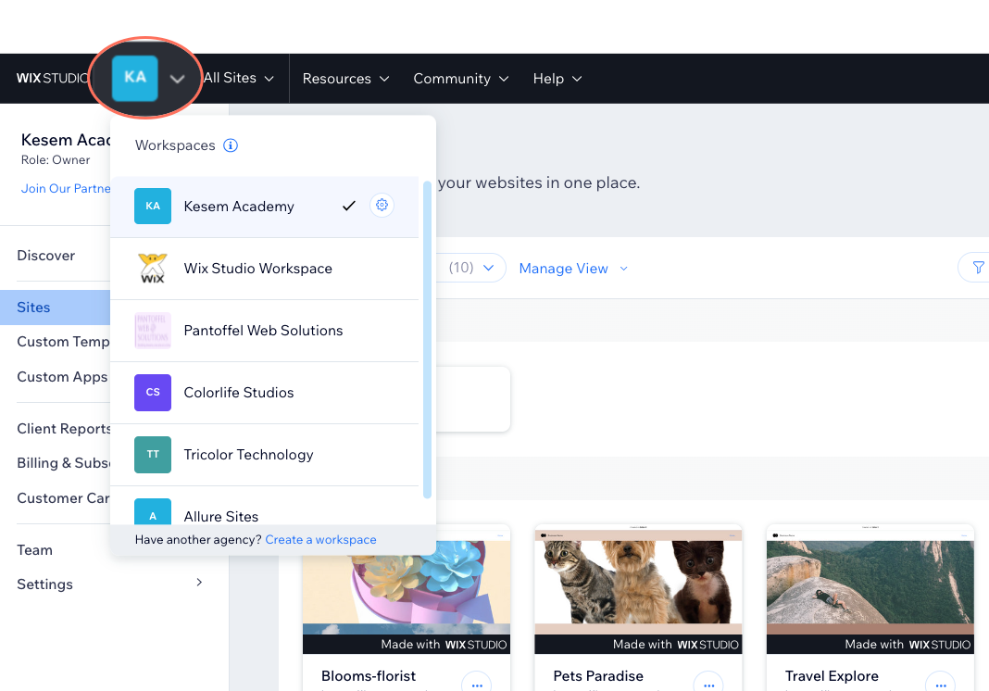Click the purple CS workspace avatar
This screenshot has width=989, height=691.
[x=153, y=393]
